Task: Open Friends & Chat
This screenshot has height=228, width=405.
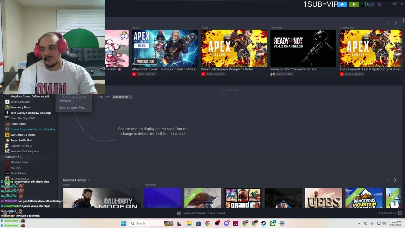Action: 390,213
